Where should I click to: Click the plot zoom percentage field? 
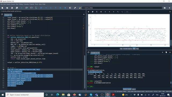128,12
